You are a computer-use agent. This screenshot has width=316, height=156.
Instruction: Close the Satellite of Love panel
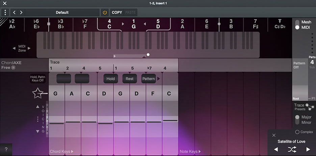point(274,135)
